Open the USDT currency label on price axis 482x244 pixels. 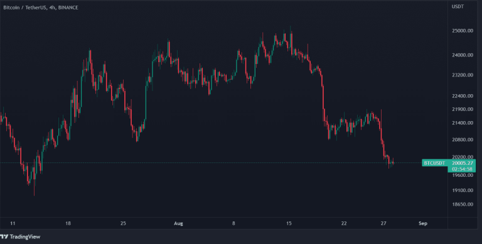click(x=458, y=6)
